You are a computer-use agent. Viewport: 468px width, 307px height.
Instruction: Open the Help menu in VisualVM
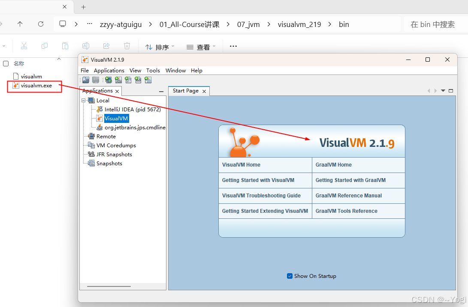pos(197,70)
